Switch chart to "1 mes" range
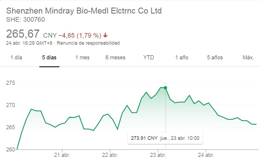260x165 pixels. pyautogui.click(x=83, y=57)
